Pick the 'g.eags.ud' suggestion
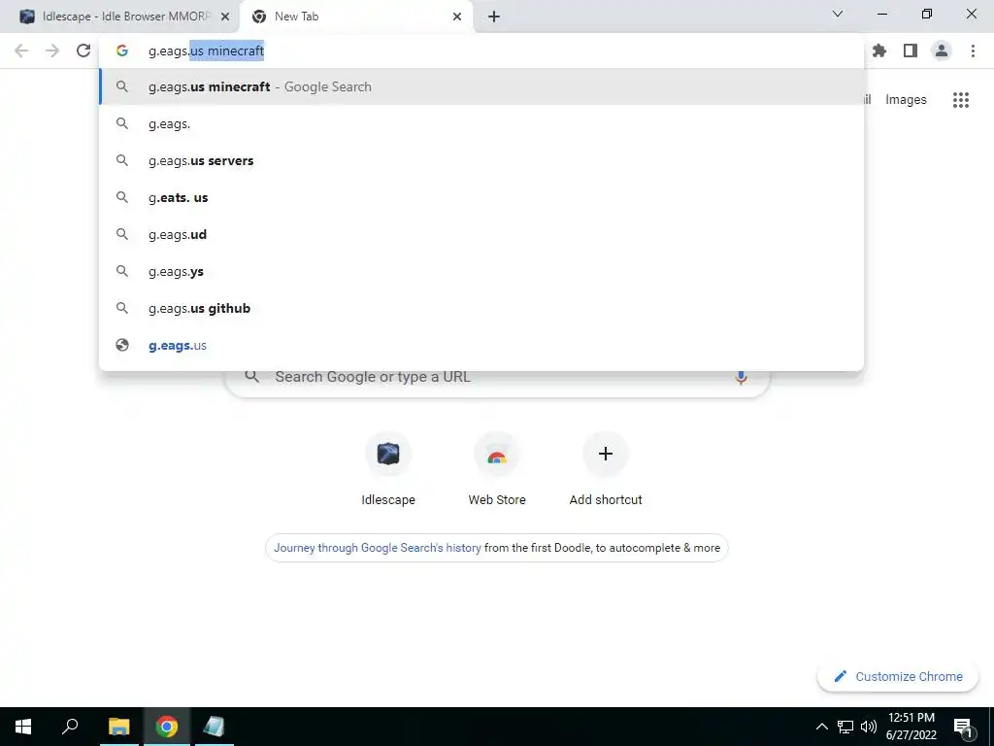This screenshot has height=746, width=994. 481,234
